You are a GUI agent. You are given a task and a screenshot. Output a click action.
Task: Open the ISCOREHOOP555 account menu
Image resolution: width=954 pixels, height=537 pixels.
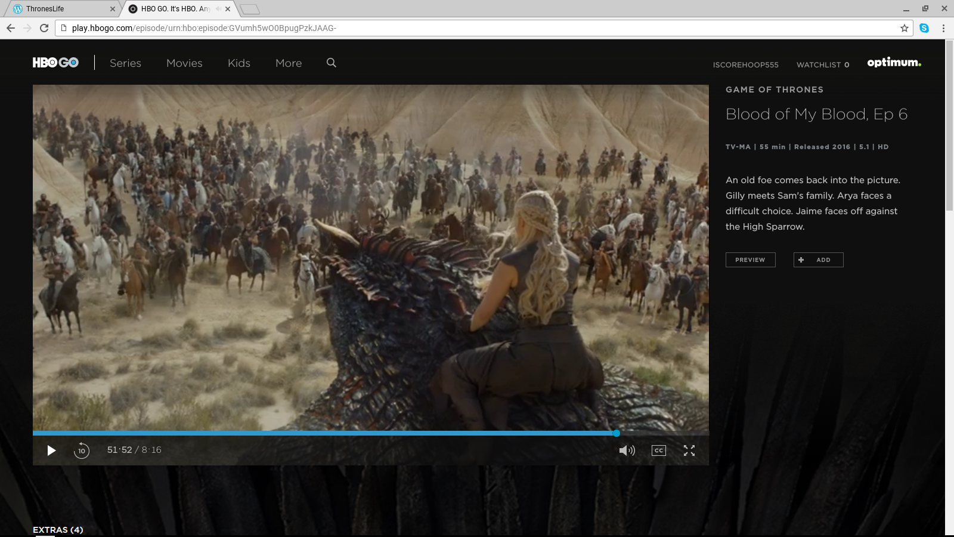pyautogui.click(x=745, y=64)
